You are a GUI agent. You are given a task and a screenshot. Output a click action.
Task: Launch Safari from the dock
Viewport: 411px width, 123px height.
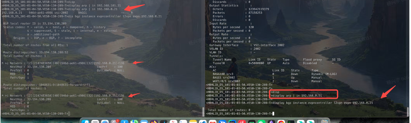pyautogui.click(x=105, y=122)
